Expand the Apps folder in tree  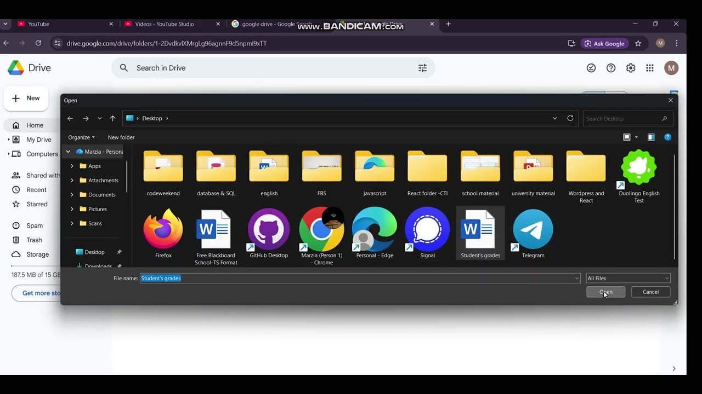tap(72, 166)
